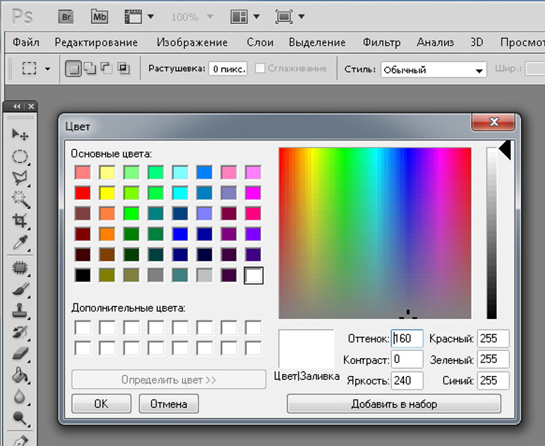The image size is (545, 446).
Task: Select the Clone Stamp tool
Action: (x=20, y=311)
